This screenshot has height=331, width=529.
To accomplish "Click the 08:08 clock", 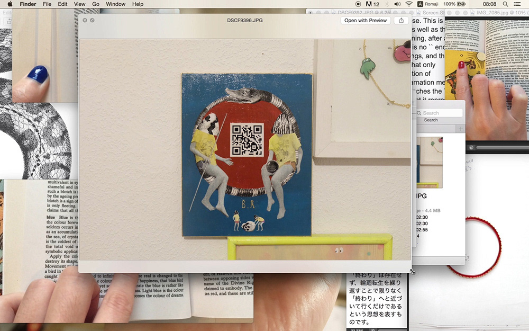I will [x=489, y=4].
